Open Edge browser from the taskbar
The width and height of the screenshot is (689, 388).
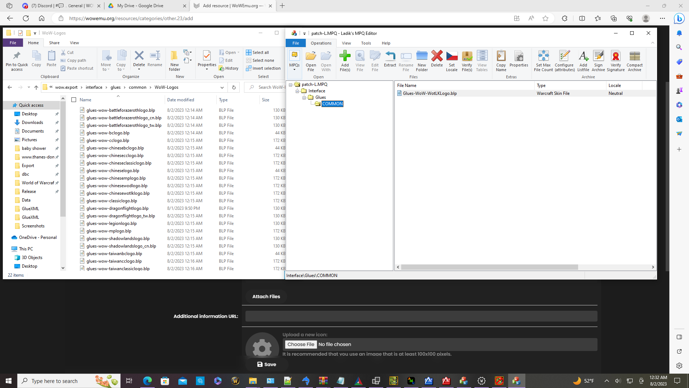(147, 381)
